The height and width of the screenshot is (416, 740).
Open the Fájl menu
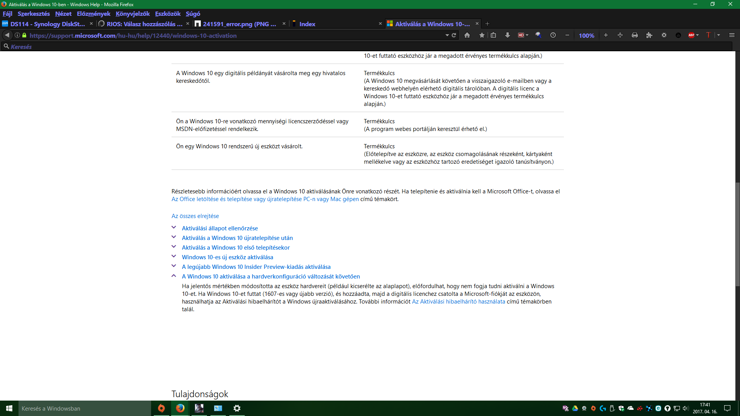(x=7, y=13)
